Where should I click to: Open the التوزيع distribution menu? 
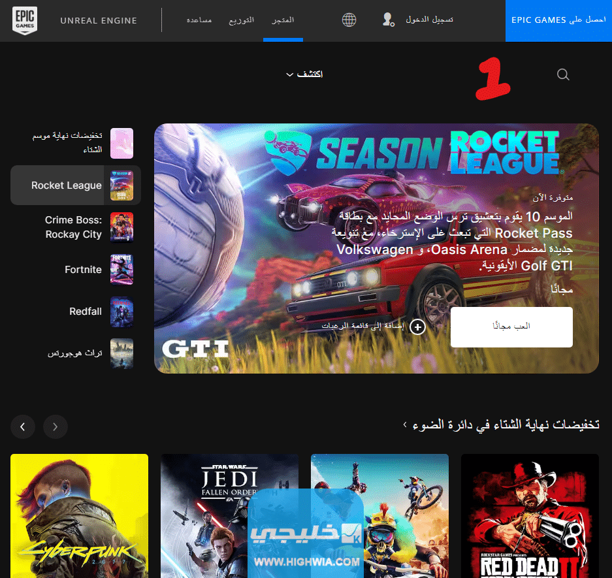(x=241, y=20)
